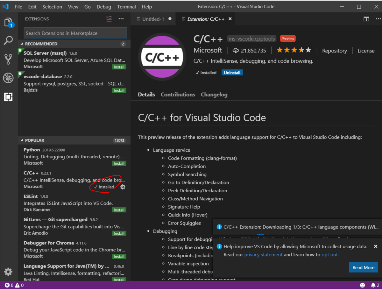Open the opt out link
Screen dimensions: 382x289
point(329,255)
